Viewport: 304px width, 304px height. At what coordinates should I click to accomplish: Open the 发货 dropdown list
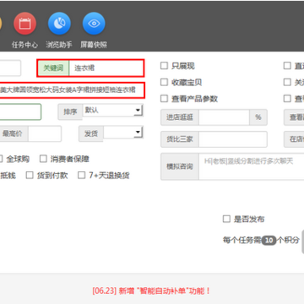123,132
